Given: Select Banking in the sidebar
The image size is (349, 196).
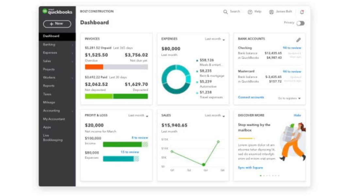Looking at the screenshot, I should pos(49,44).
